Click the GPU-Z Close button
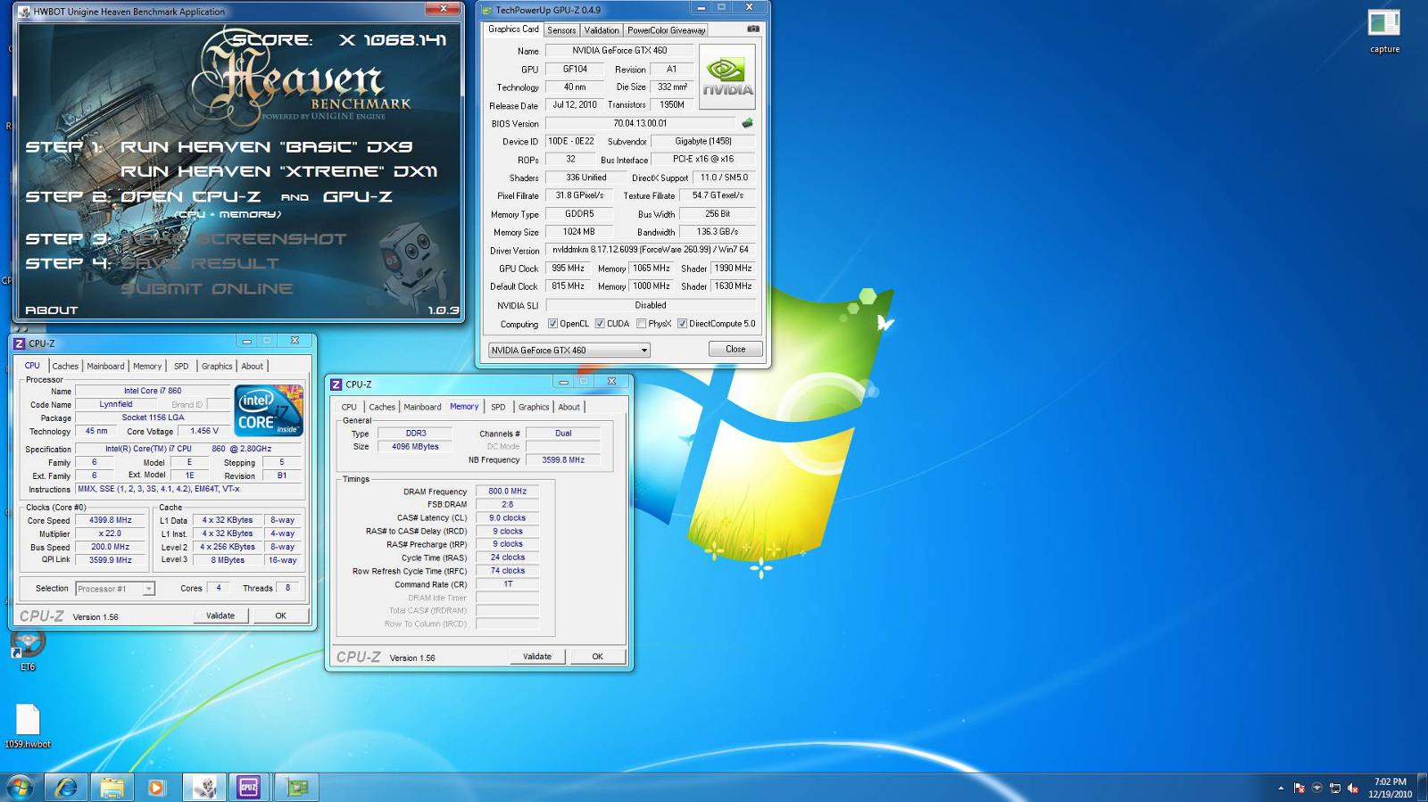Image resolution: width=1428 pixels, height=802 pixels. (x=735, y=349)
